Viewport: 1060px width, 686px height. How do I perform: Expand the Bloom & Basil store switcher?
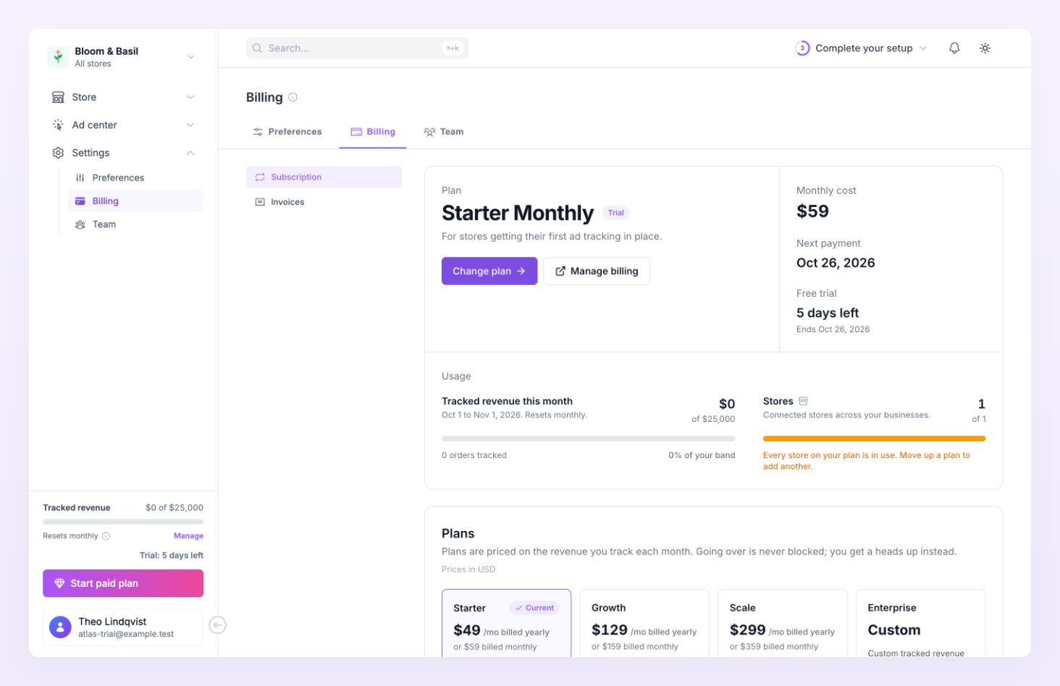pyautogui.click(x=190, y=56)
